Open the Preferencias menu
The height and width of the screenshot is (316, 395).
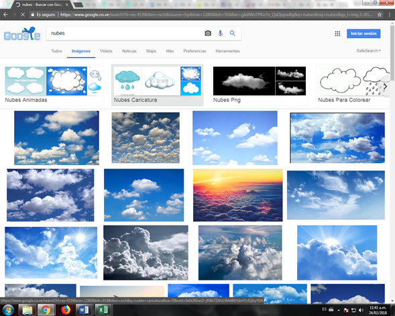(194, 51)
